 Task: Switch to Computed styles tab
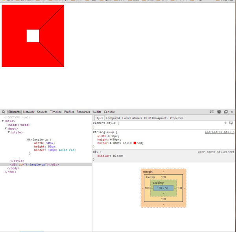tap(112, 118)
